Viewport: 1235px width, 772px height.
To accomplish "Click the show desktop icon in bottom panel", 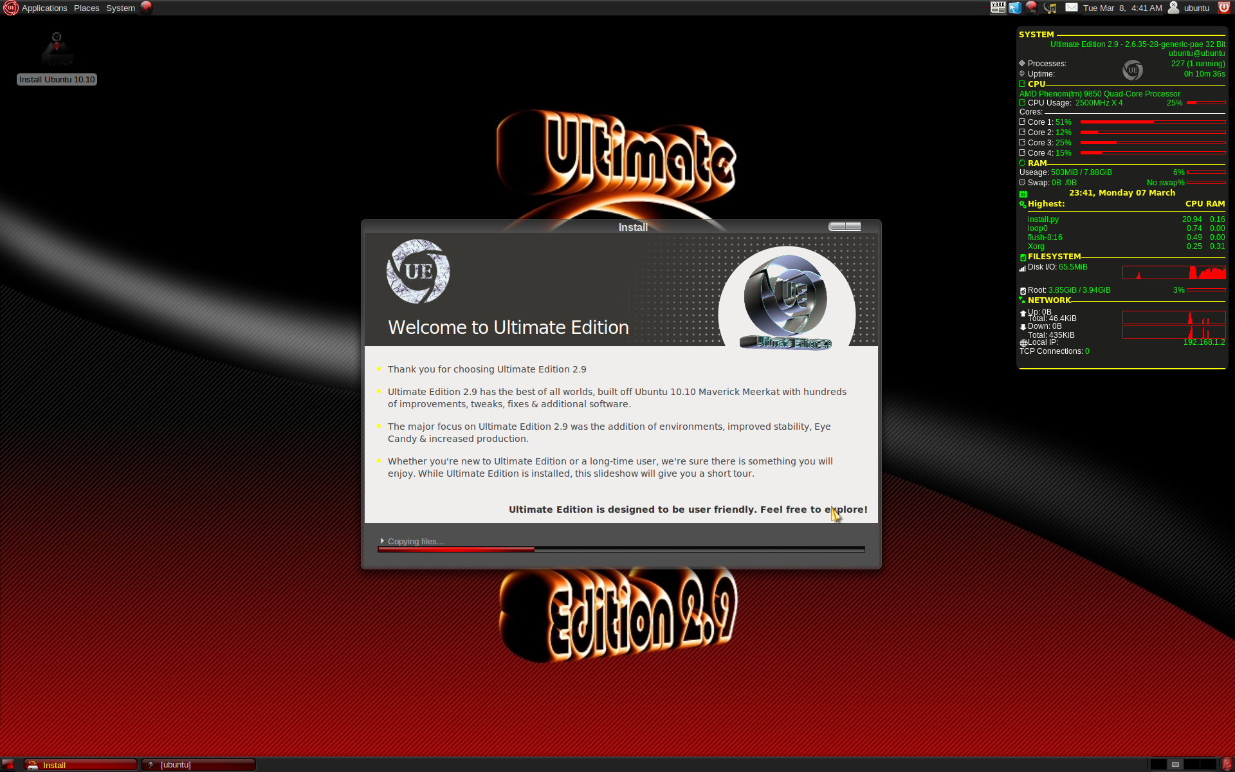I will pos(8,764).
